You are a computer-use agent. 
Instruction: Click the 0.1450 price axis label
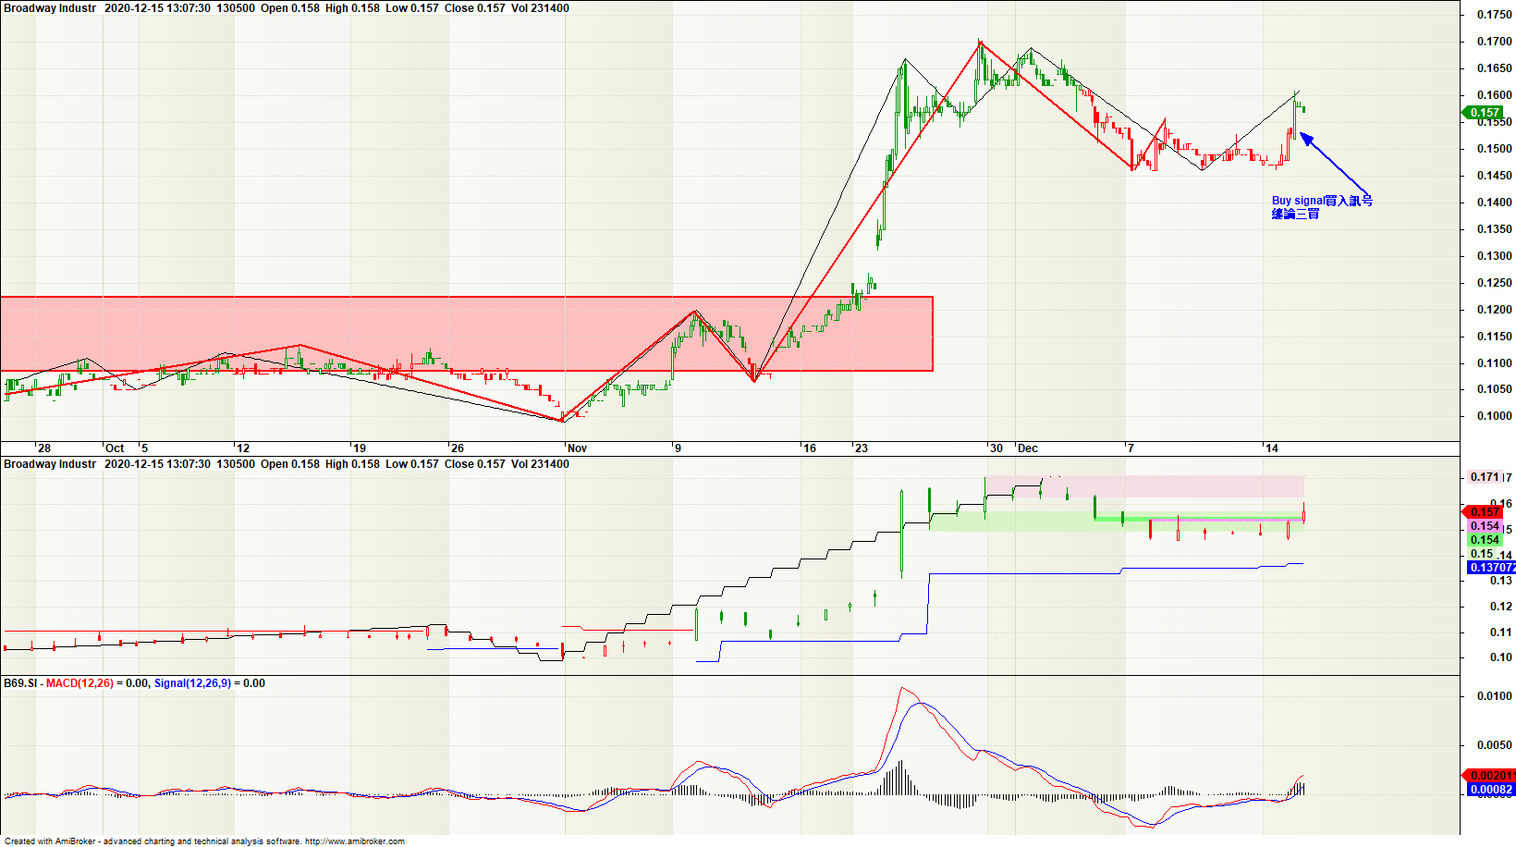click(x=1495, y=176)
